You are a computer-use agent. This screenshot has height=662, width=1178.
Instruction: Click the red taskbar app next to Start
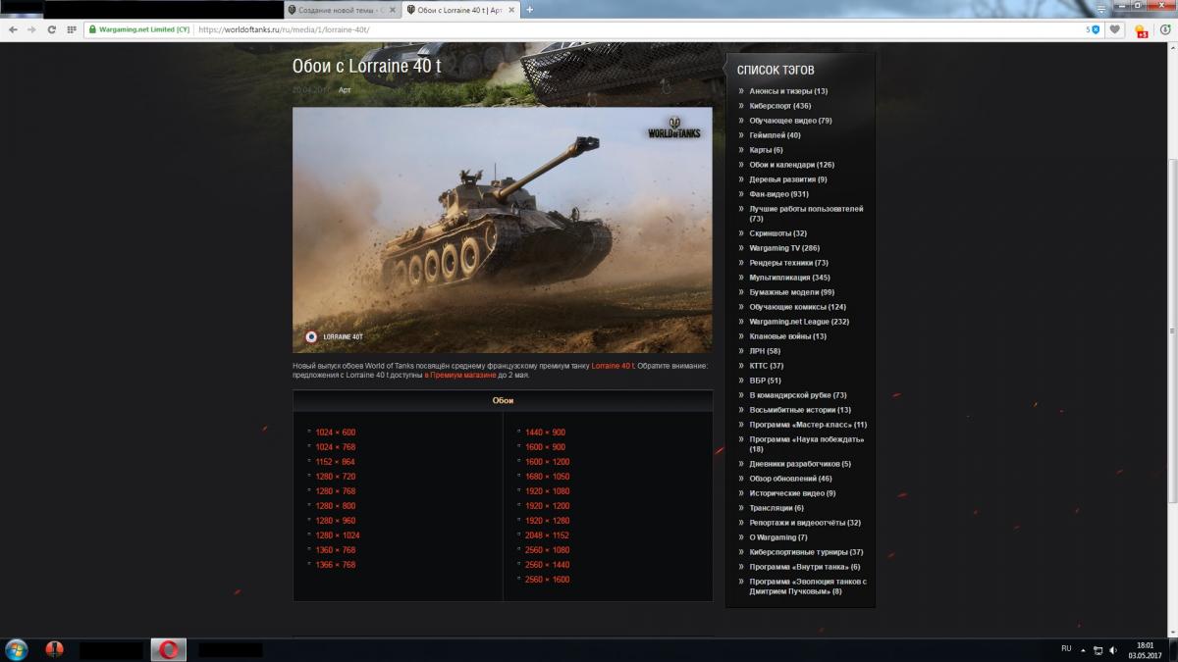[54, 649]
